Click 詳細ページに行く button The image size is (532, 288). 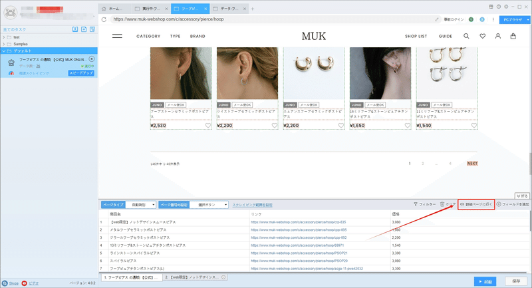click(x=476, y=204)
